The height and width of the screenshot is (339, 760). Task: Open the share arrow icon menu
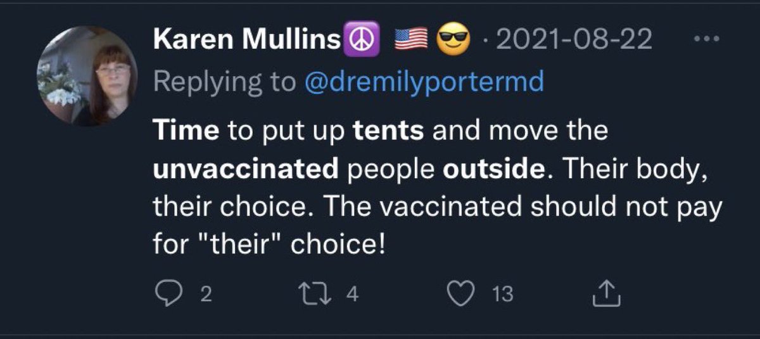coord(605,293)
